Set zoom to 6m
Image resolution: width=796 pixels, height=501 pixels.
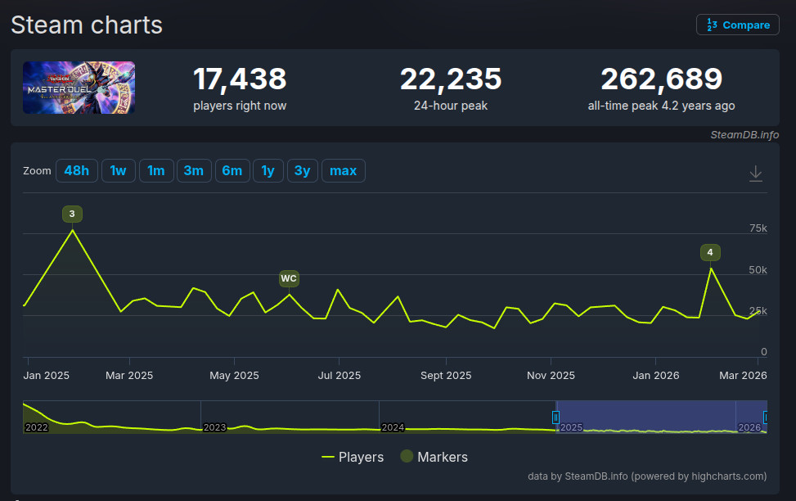pos(232,171)
